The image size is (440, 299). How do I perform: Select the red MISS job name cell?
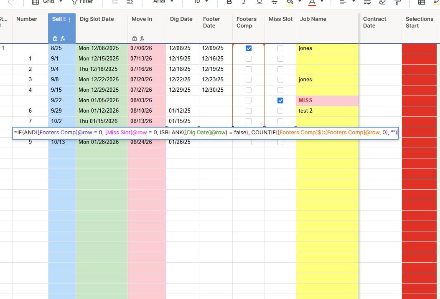click(327, 100)
